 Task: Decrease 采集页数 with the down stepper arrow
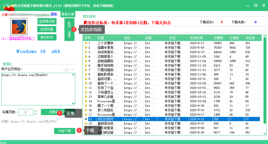coord(36,114)
